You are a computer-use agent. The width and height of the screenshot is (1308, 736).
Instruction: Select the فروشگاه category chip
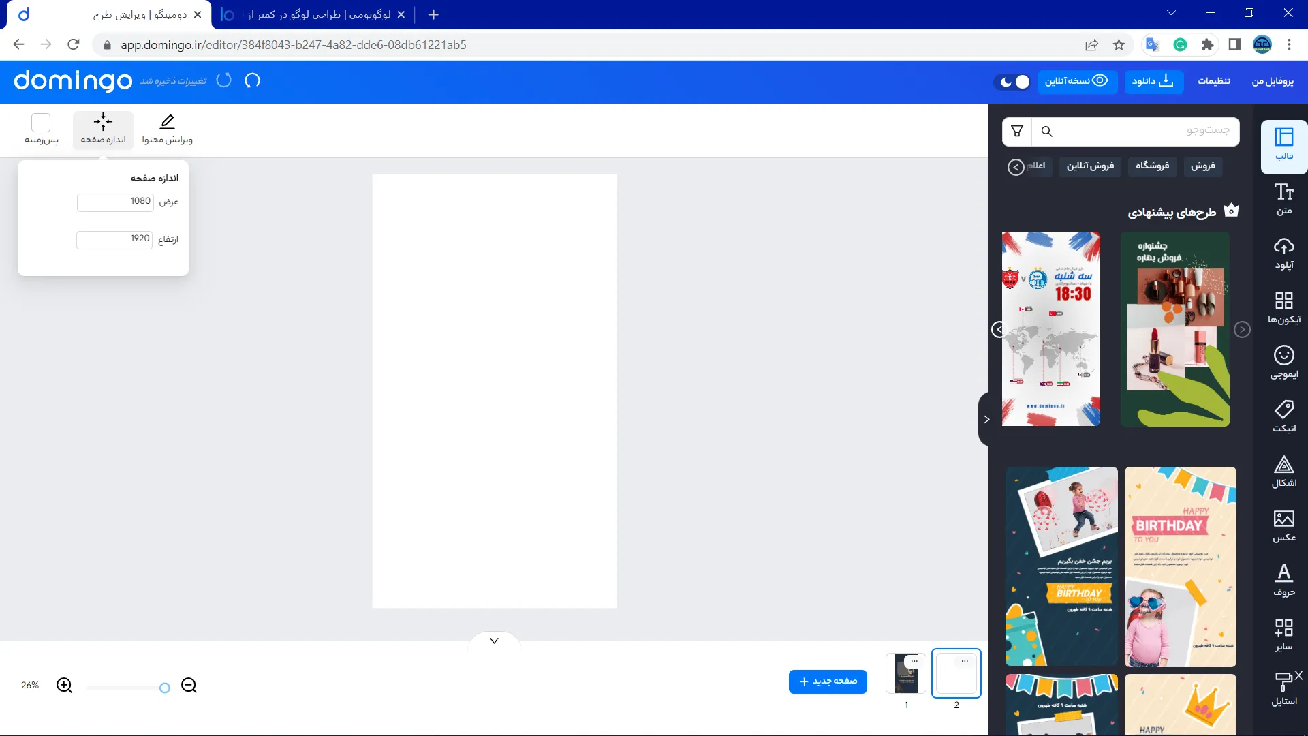coord(1152,166)
